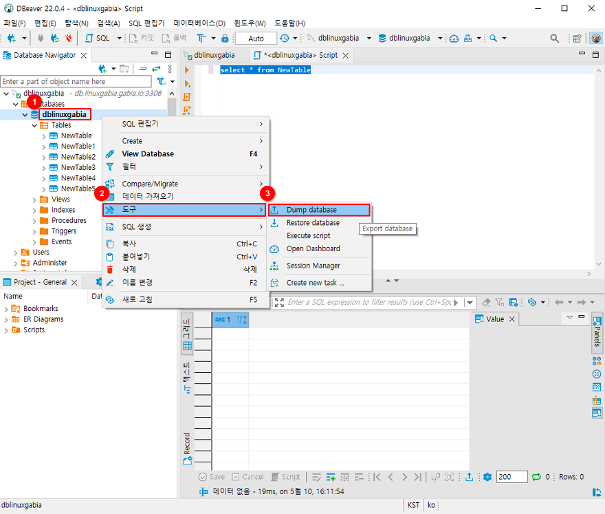Click the eraser icon beside filter field

486,302
